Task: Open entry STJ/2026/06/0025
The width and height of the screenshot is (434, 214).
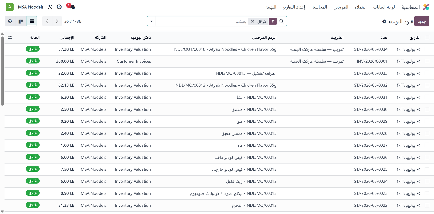Action: (x=371, y=169)
